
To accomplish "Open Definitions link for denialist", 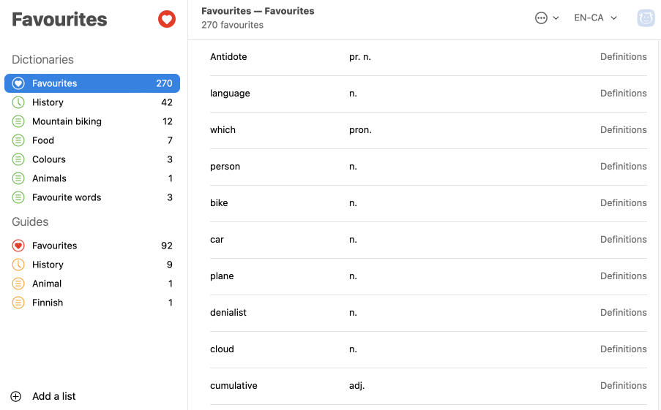I will pyautogui.click(x=623, y=312).
